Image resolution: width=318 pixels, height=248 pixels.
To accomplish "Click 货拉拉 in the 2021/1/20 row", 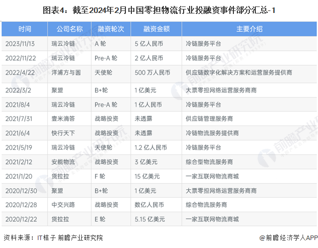I will coord(60,176).
